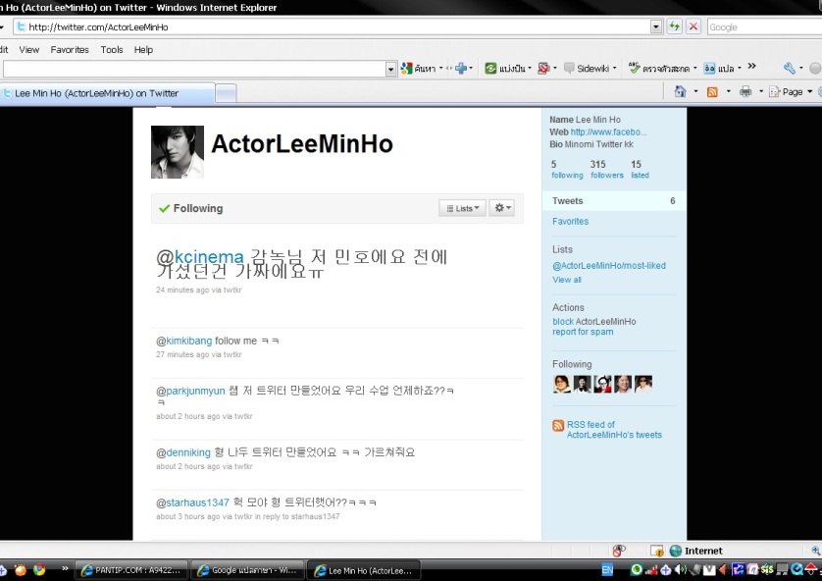
Task: Click the orange RSS feeds command bar icon
Action: tap(712, 92)
